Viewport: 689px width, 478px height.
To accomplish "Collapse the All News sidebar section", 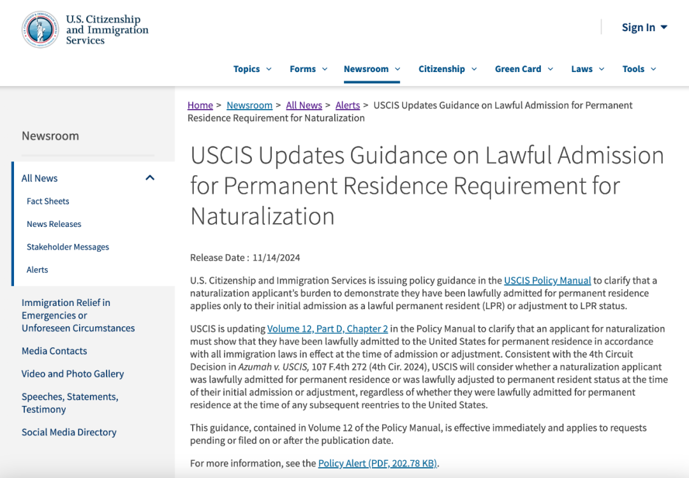I will [150, 178].
